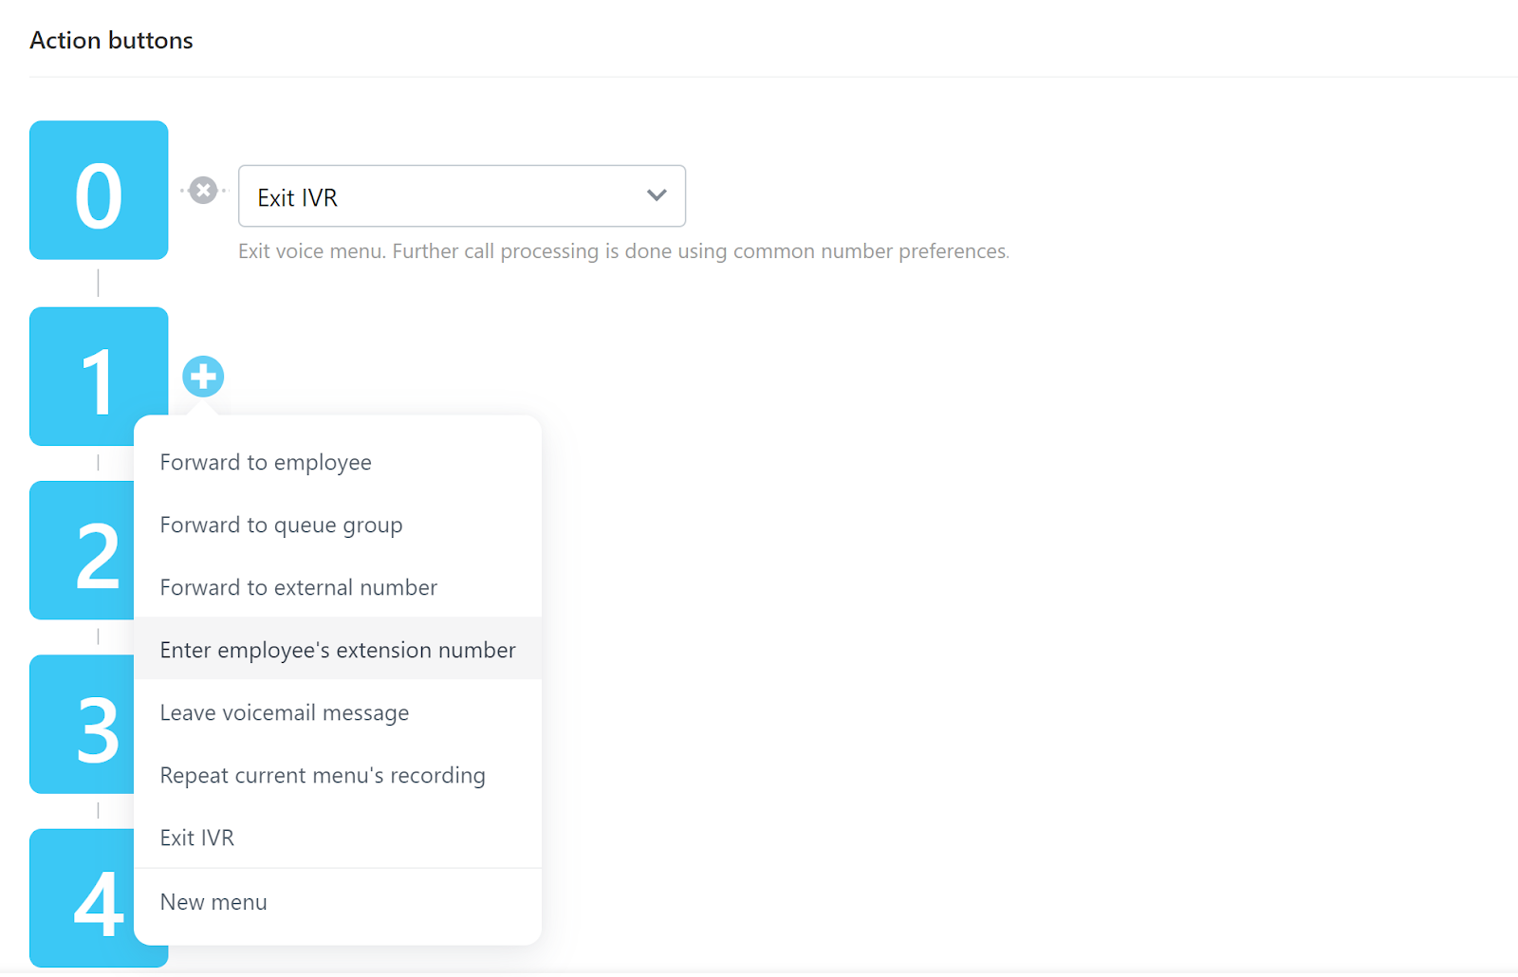Image resolution: width=1518 pixels, height=977 pixels.
Task: Select the blue number 4 tile
Action: pos(83,898)
